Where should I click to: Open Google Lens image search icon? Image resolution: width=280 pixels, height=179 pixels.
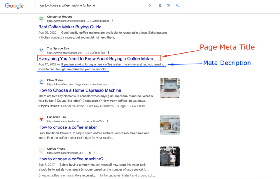coord(168,5)
